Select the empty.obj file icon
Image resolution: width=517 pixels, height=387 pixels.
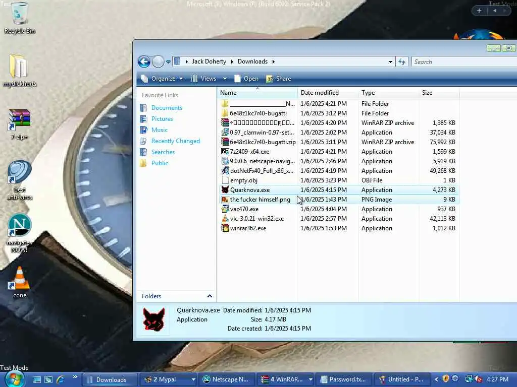225,180
